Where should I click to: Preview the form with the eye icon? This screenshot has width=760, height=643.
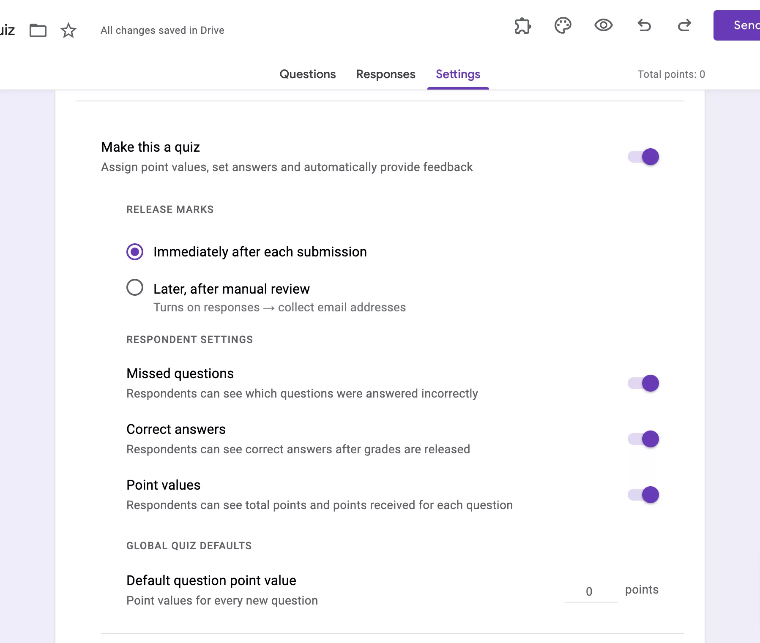[604, 26]
